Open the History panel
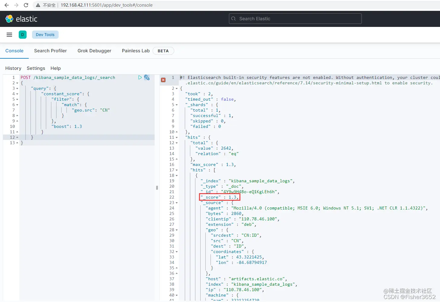The image size is (440, 302). 13,68
